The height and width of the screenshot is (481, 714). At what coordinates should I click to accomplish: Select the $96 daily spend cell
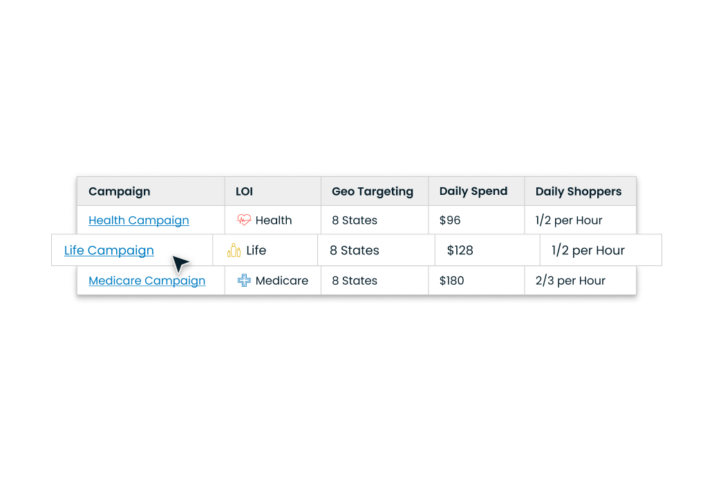450,220
